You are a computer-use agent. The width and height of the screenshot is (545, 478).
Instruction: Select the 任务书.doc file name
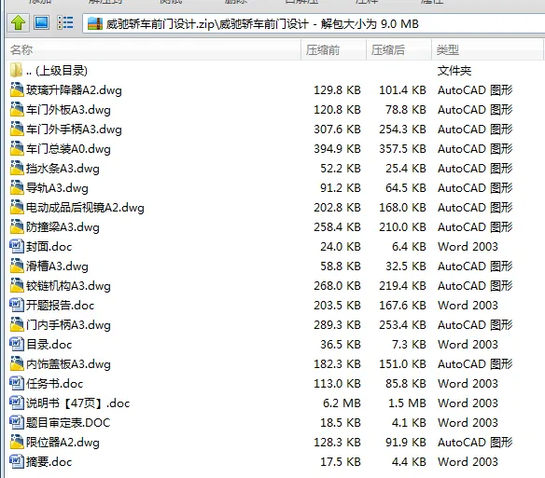[54, 384]
